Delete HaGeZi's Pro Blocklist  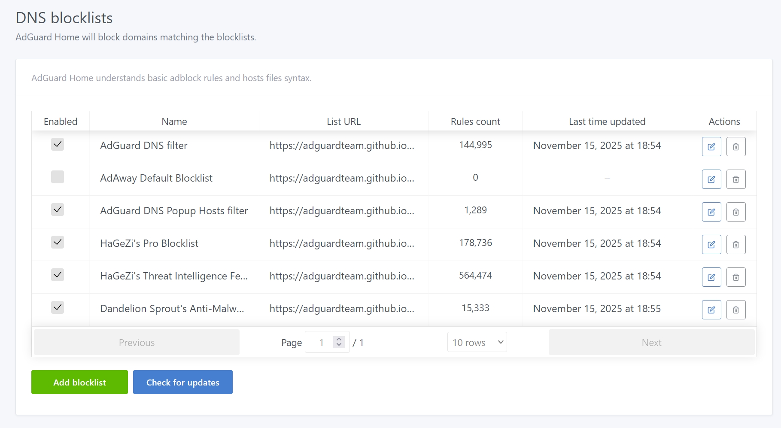pyautogui.click(x=735, y=245)
